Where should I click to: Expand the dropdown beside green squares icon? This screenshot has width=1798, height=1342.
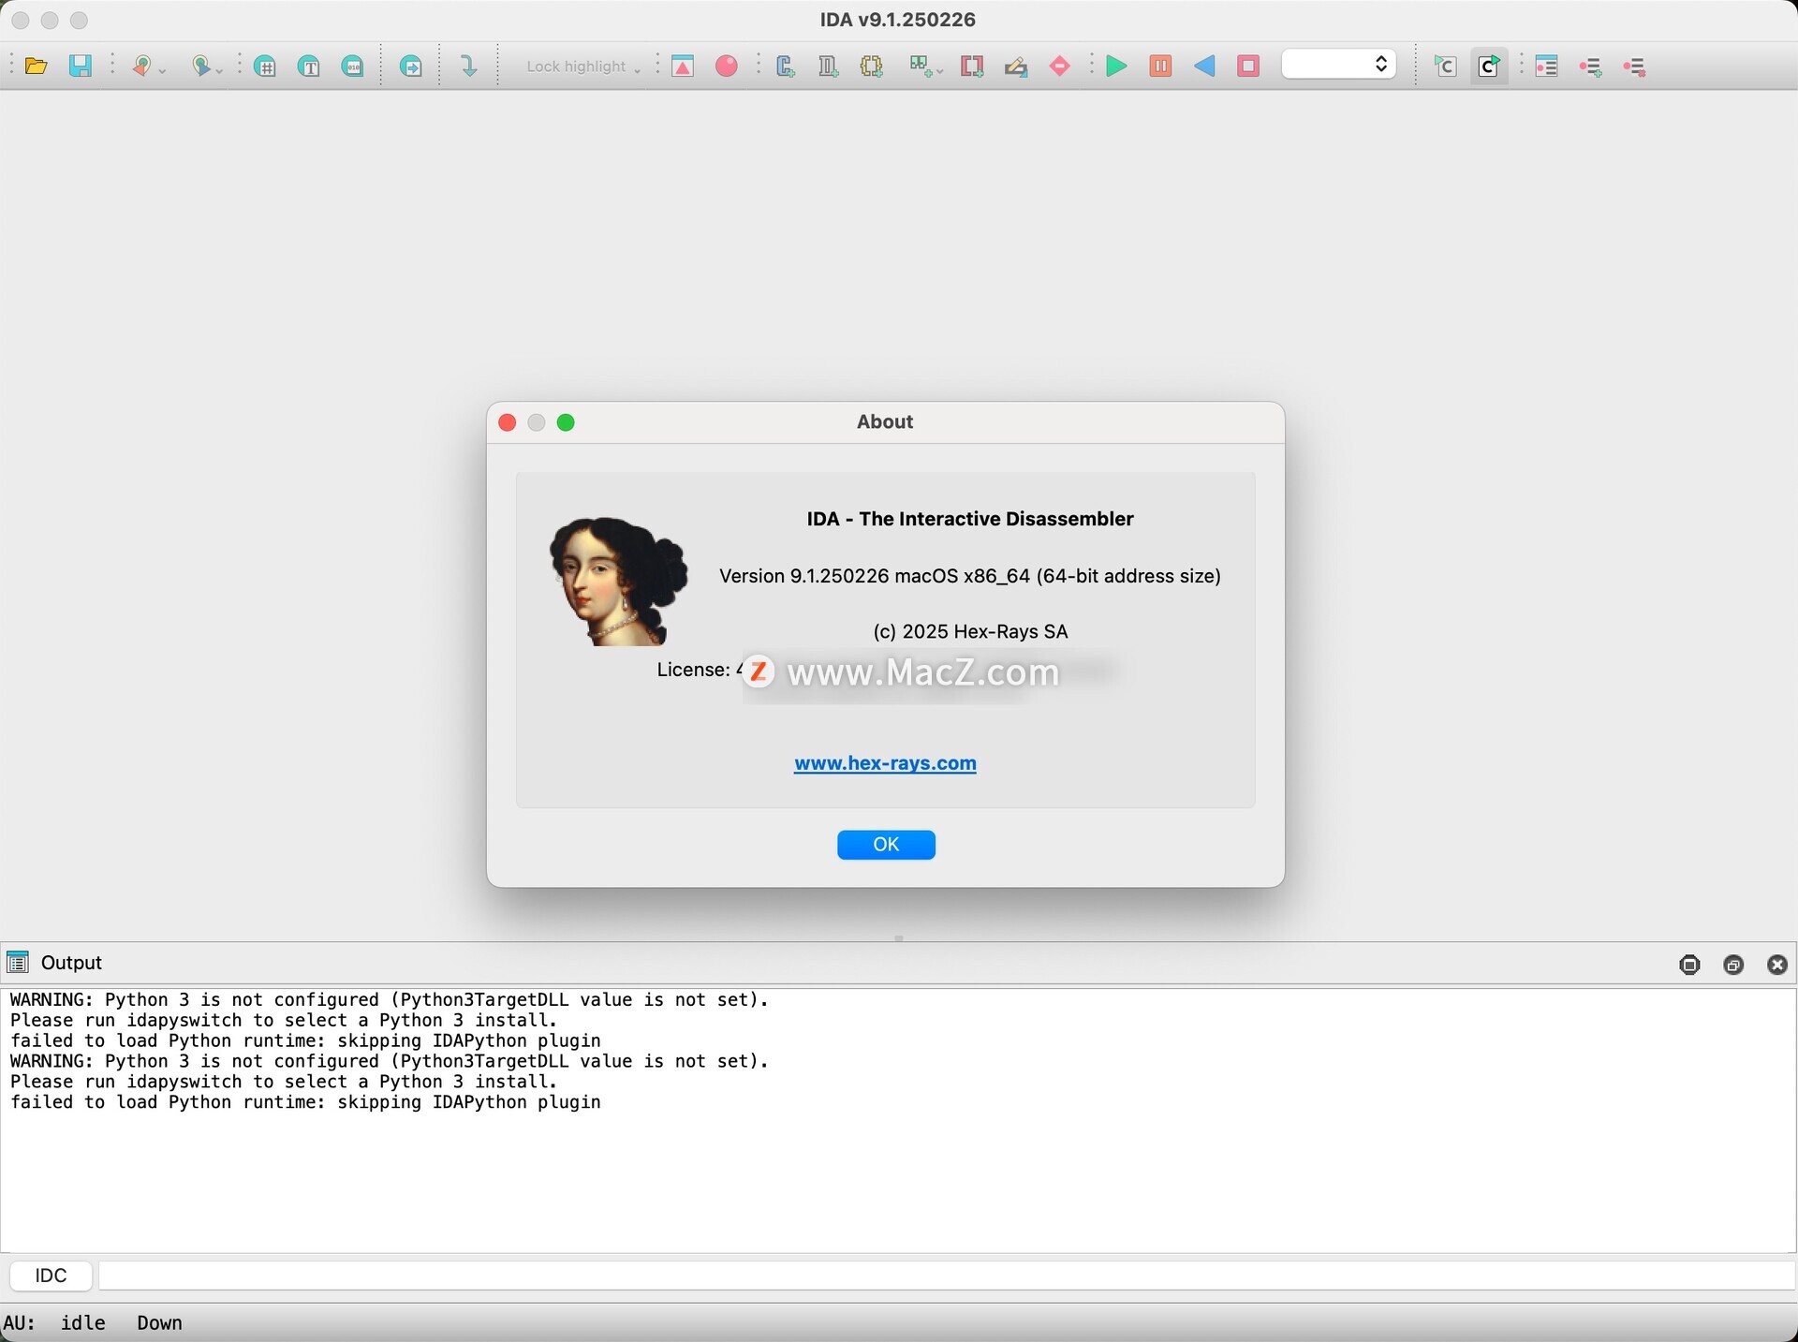[939, 70]
